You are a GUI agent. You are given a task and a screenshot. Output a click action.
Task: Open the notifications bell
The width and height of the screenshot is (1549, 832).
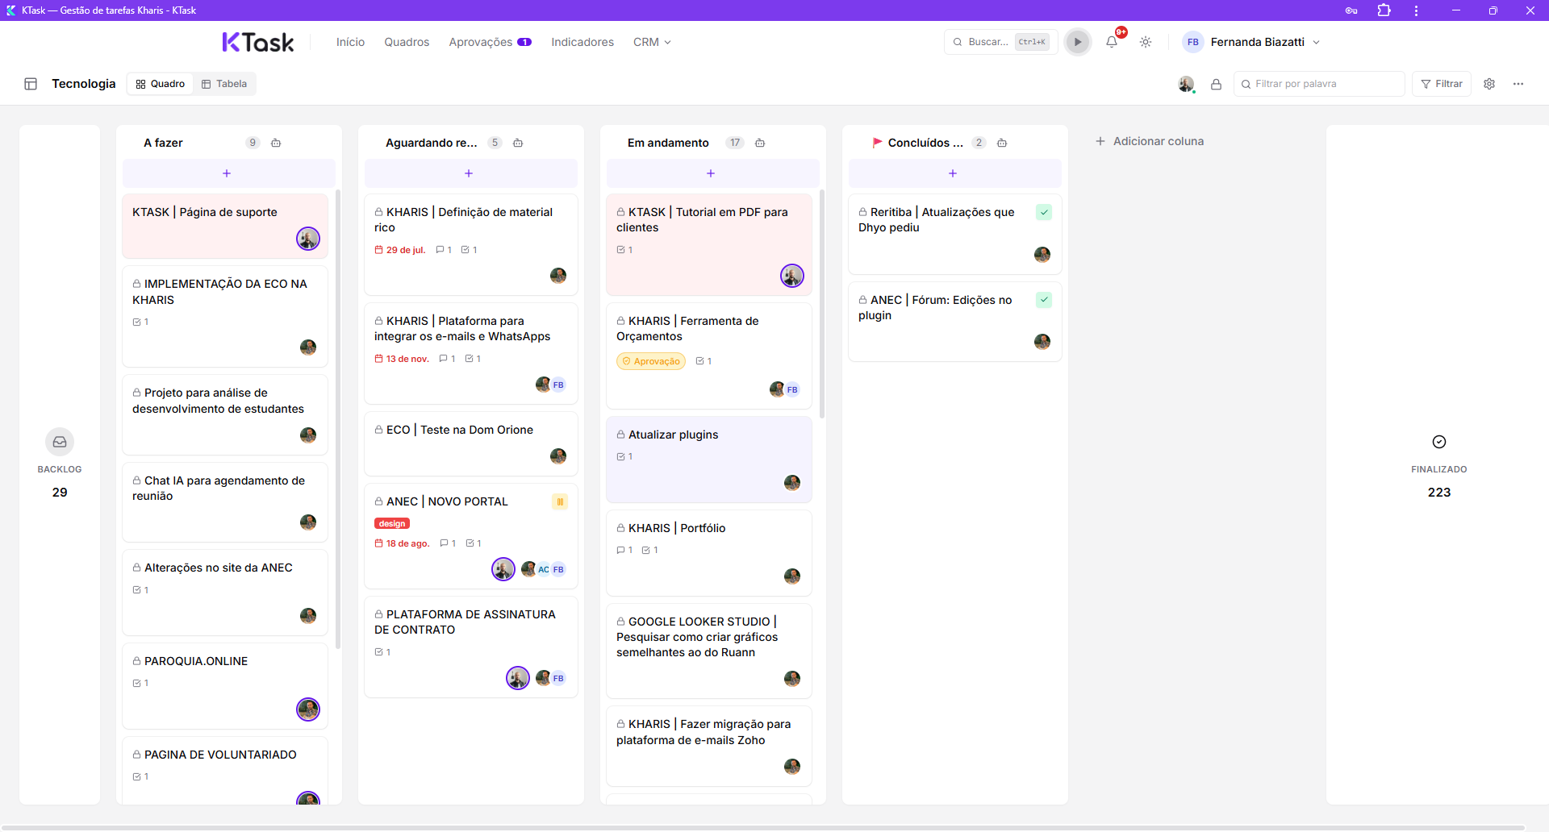pyautogui.click(x=1112, y=42)
